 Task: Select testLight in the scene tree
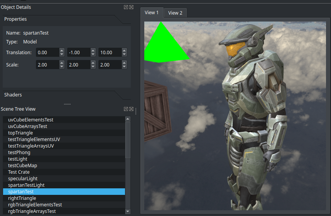pos(18,159)
